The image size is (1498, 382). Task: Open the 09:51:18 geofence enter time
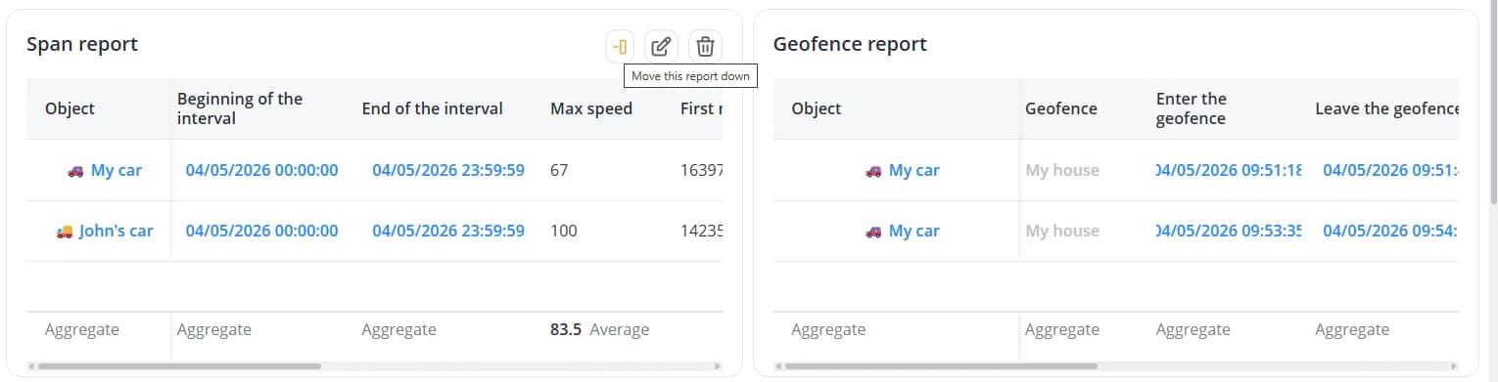click(x=1229, y=170)
